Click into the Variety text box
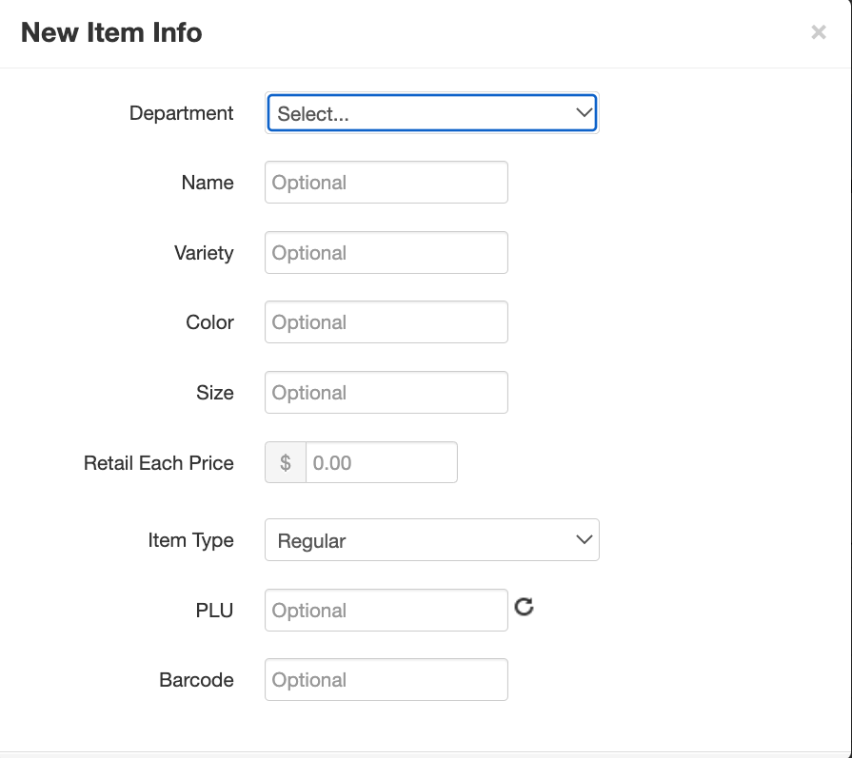Image resolution: width=852 pixels, height=758 pixels. (x=386, y=253)
